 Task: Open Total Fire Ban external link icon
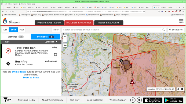pos(56,54)
